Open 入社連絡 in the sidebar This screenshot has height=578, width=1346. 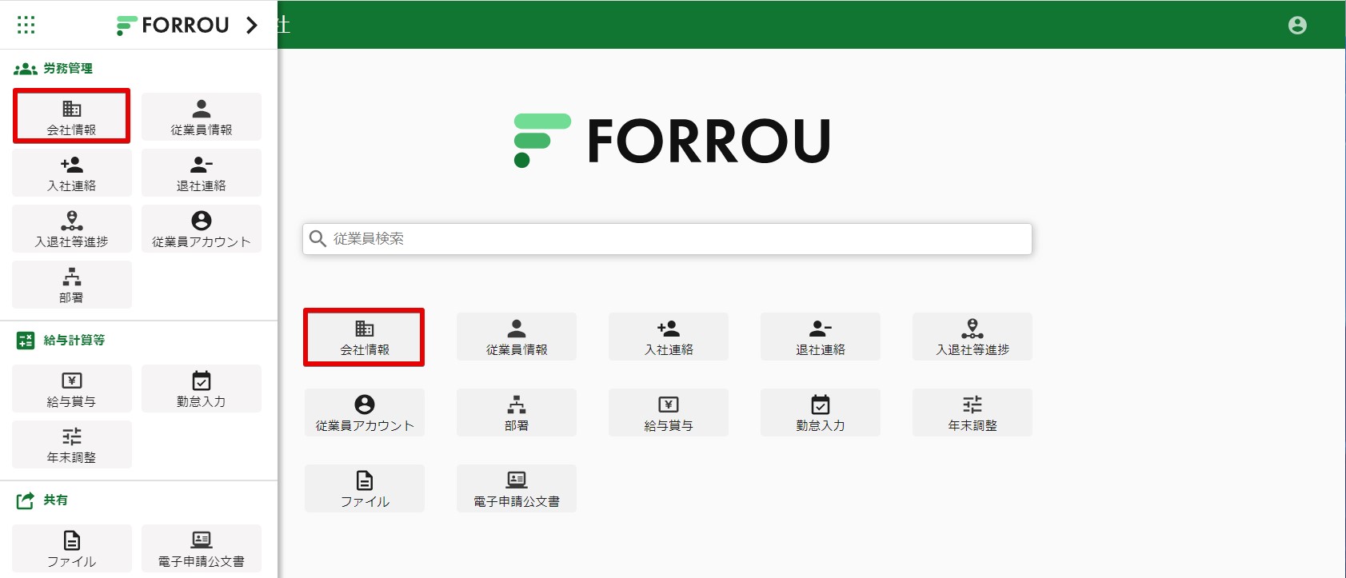pos(72,173)
